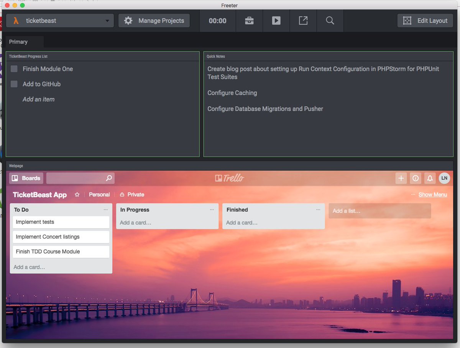460x348 pixels.
Task: Open the Trello notifications bell
Action: 430,178
